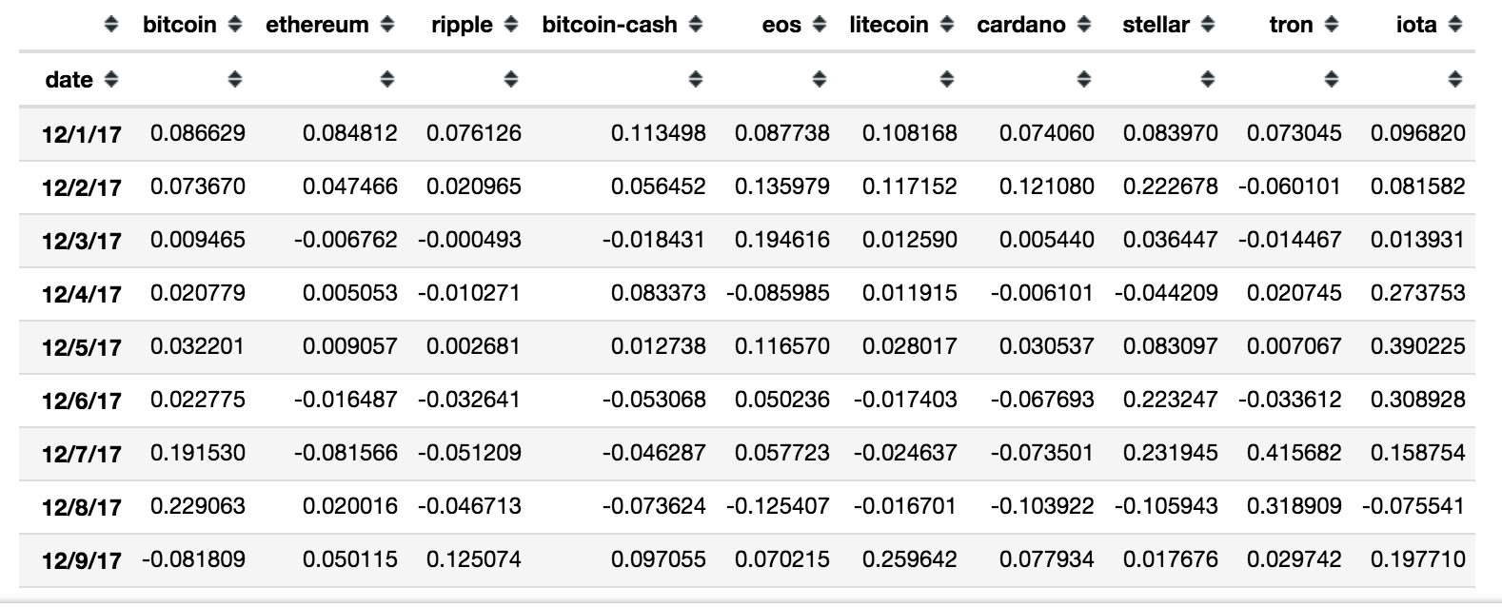The width and height of the screenshot is (1502, 607).
Task: Select the 12/9/17 row label
Action: click(x=82, y=560)
